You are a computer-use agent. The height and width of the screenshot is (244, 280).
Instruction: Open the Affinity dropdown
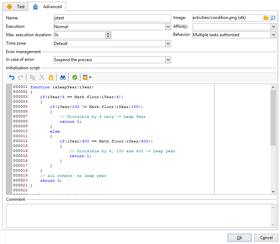tap(273, 27)
